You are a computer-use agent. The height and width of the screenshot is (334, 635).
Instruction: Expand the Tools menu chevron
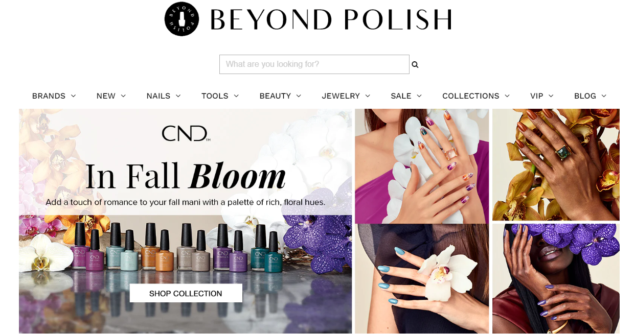pyautogui.click(x=236, y=96)
